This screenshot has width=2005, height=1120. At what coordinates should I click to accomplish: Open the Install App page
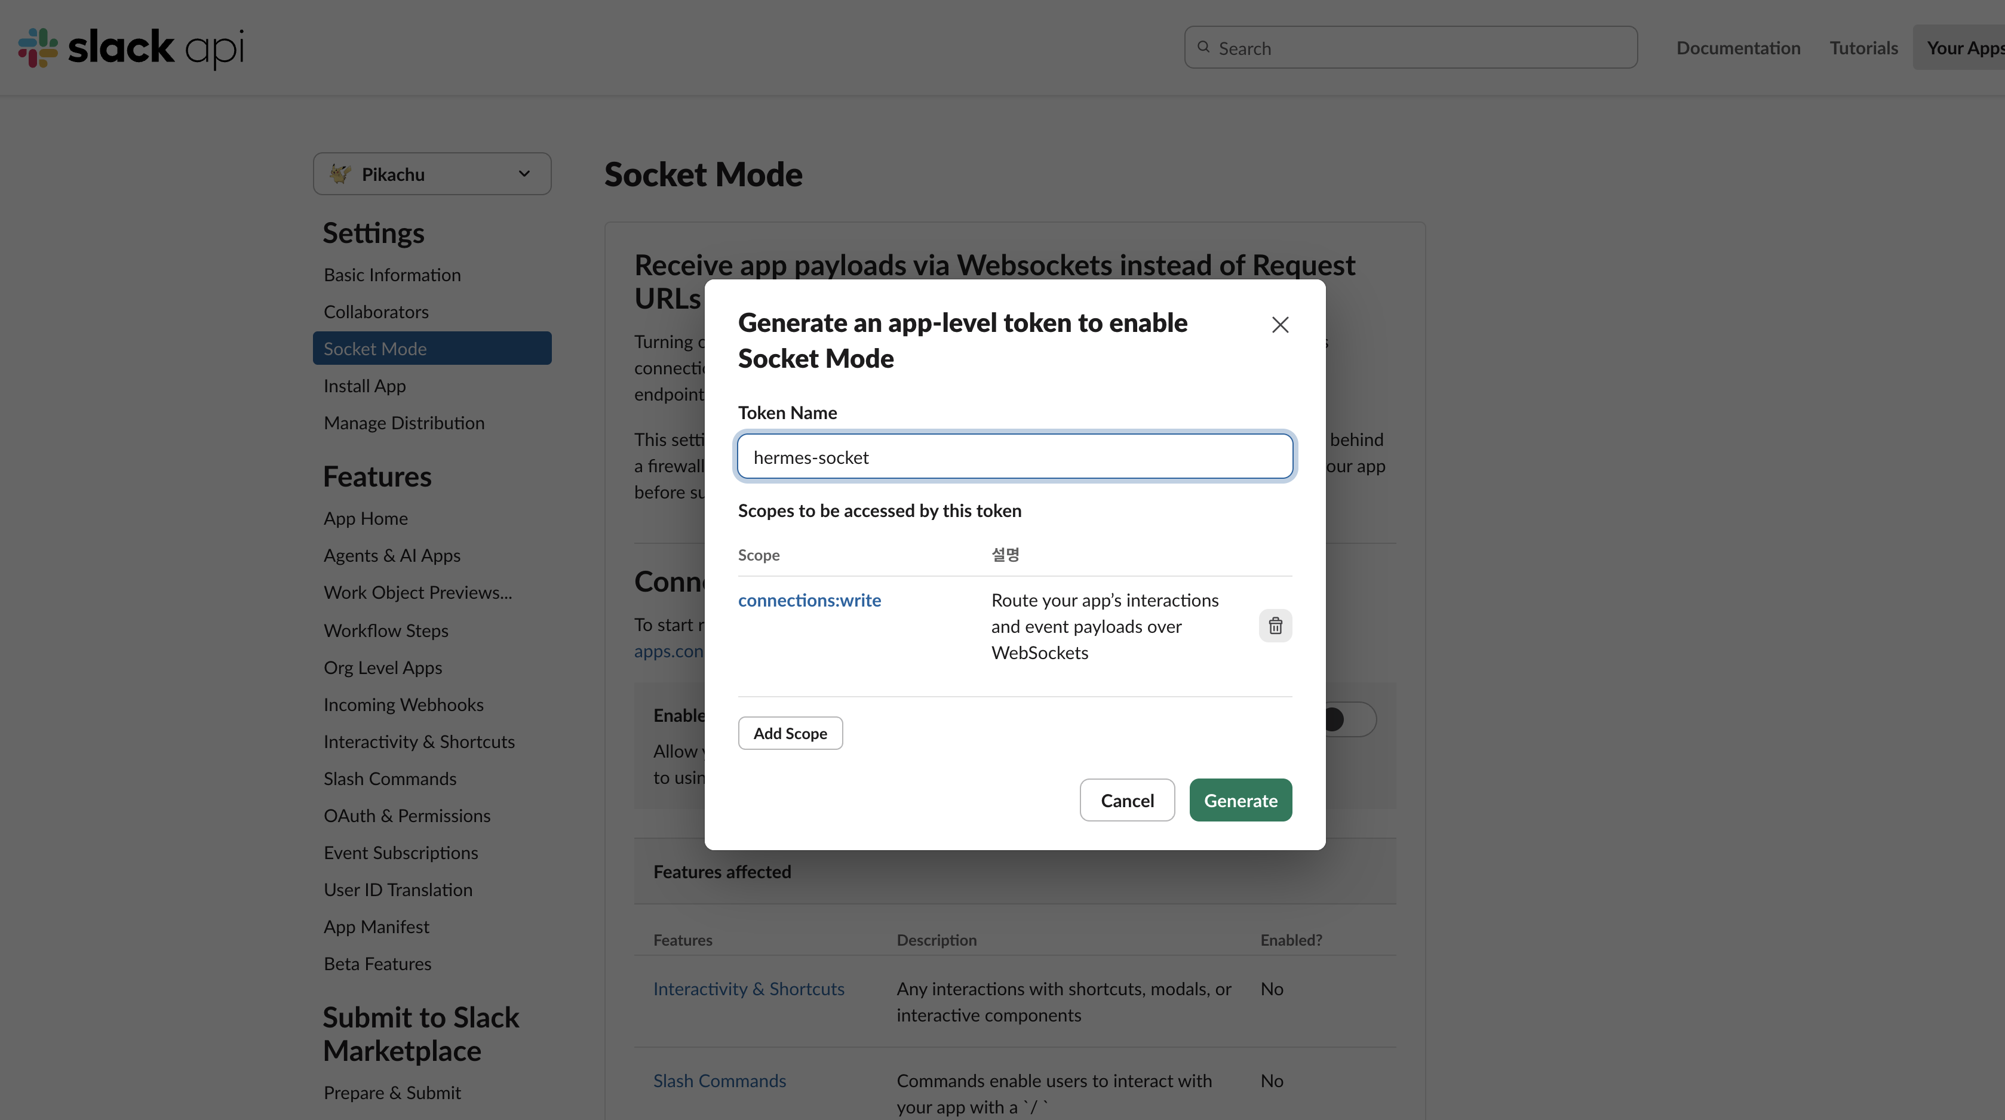coord(364,386)
